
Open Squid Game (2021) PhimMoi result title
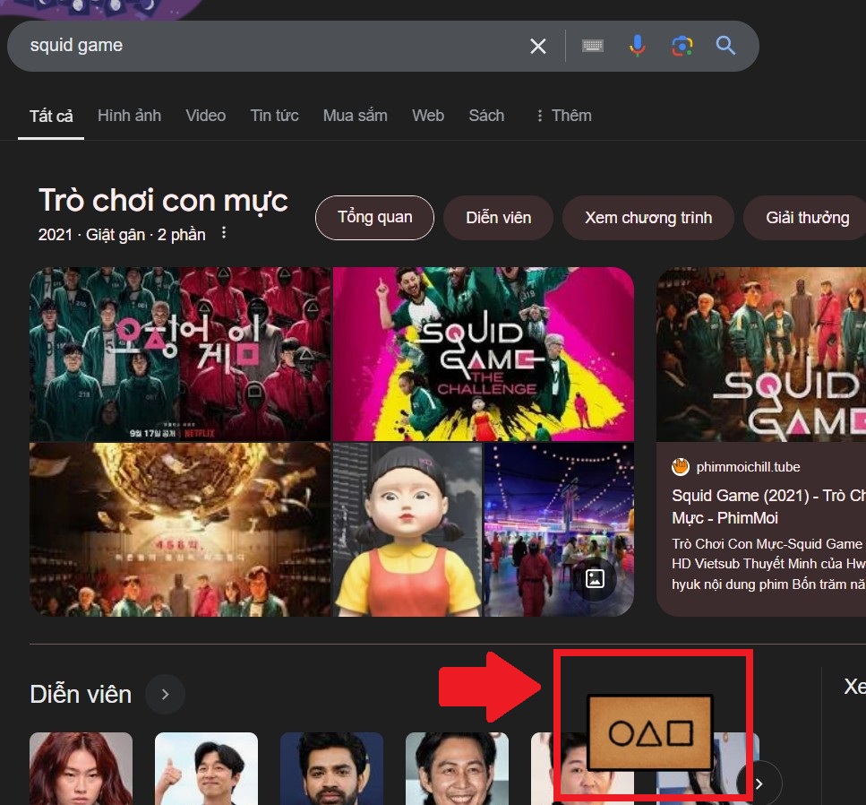coord(768,506)
